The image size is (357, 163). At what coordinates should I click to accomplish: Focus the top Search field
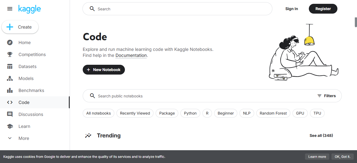pos(177,9)
